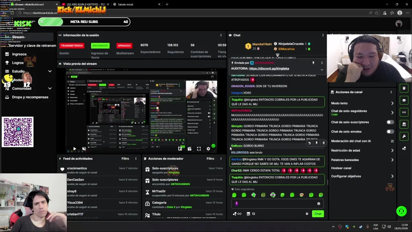This screenshot has height=232, width=412.
Task: Unmute the stream preview speaker icon
Action: point(84,149)
